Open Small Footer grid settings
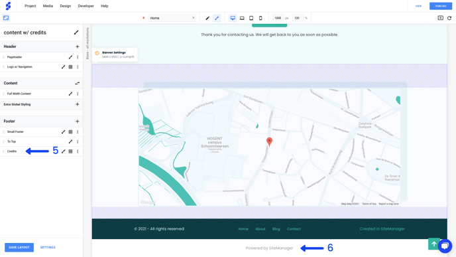The width and height of the screenshot is (456, 257). tap(70, 131)
